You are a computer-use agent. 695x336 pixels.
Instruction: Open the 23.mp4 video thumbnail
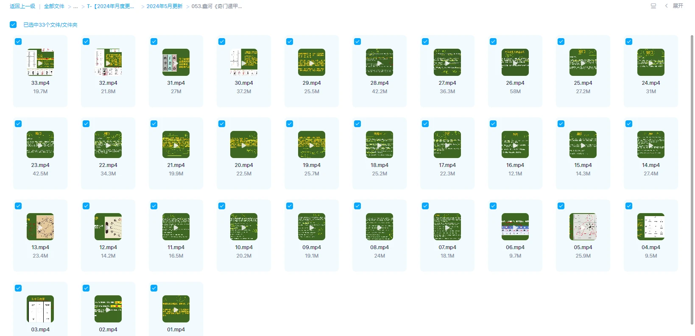(40, 144)
